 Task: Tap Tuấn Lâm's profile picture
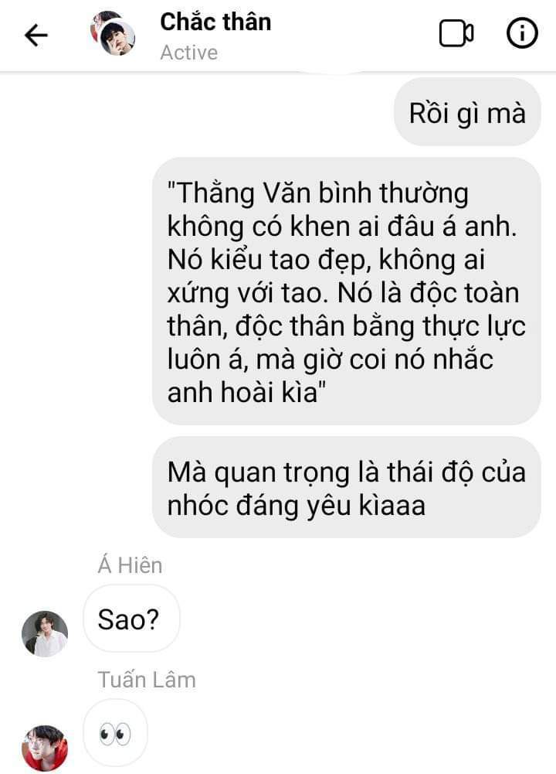point(45,748)
